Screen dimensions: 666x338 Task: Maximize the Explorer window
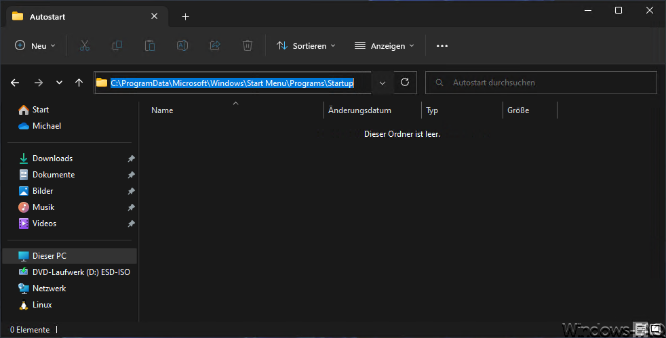point(619,11)
